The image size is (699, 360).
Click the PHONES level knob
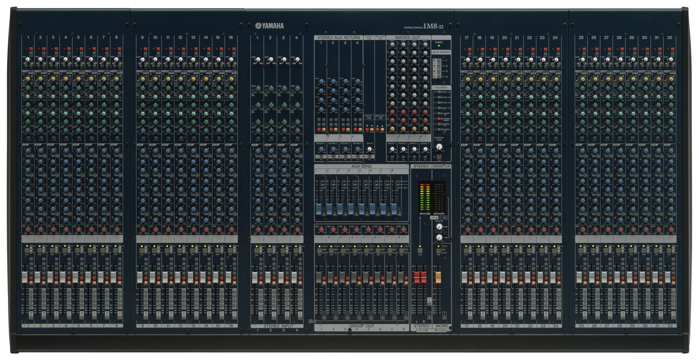tap(439, 238)
